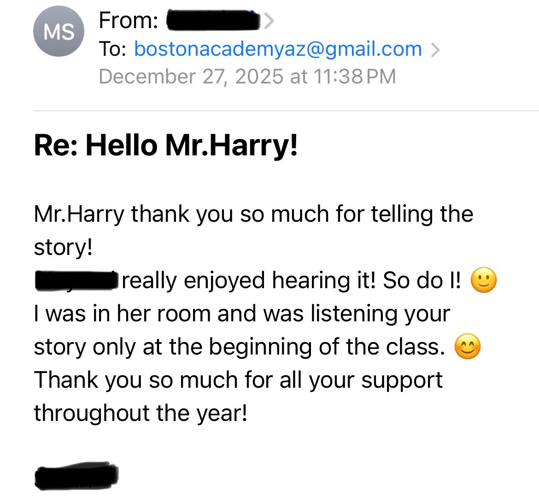Click the "Mr.Harry thank you so much" opening line
The width and height of the screenshot is (539, 503).
coord(253,214)
